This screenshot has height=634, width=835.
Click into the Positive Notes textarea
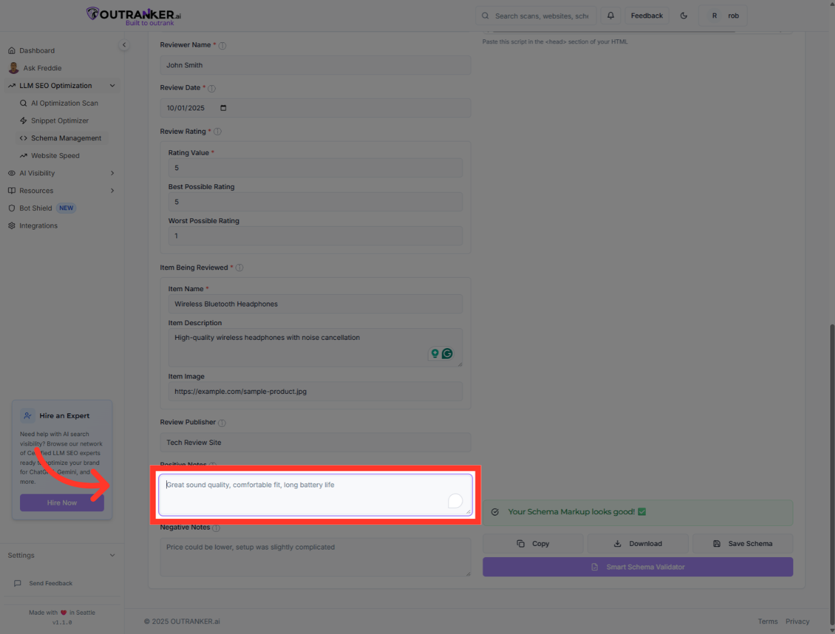(x=315, y=495)
